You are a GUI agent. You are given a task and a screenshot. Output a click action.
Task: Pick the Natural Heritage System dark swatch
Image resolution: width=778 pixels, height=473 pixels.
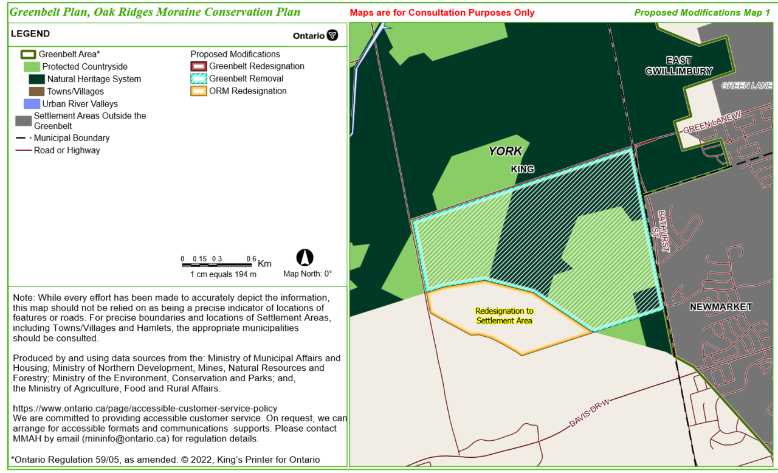37,79
